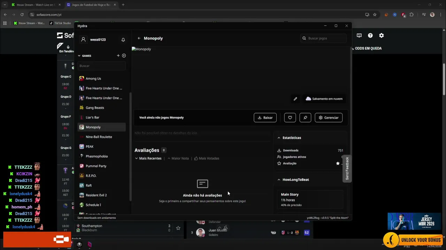The image size is (446, 250).
Task: Open the tteuw Stream bookmark
Action: (29, 23)
